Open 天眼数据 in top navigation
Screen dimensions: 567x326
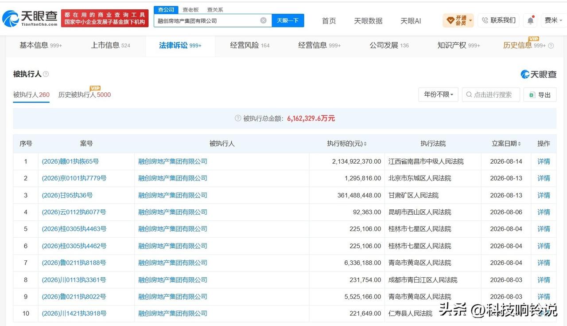[368, 21]
